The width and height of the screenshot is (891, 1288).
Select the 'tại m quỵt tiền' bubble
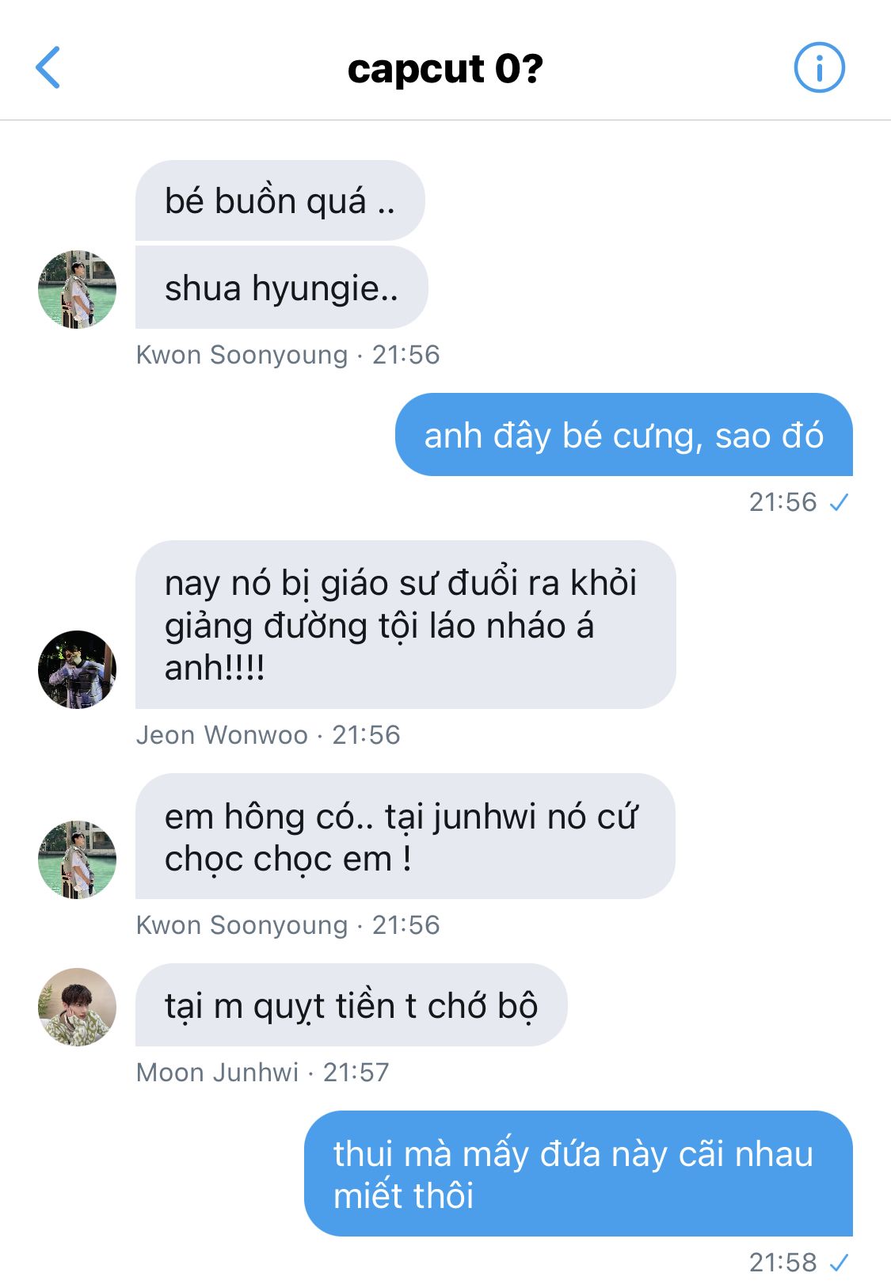(x=352, y=1005)
